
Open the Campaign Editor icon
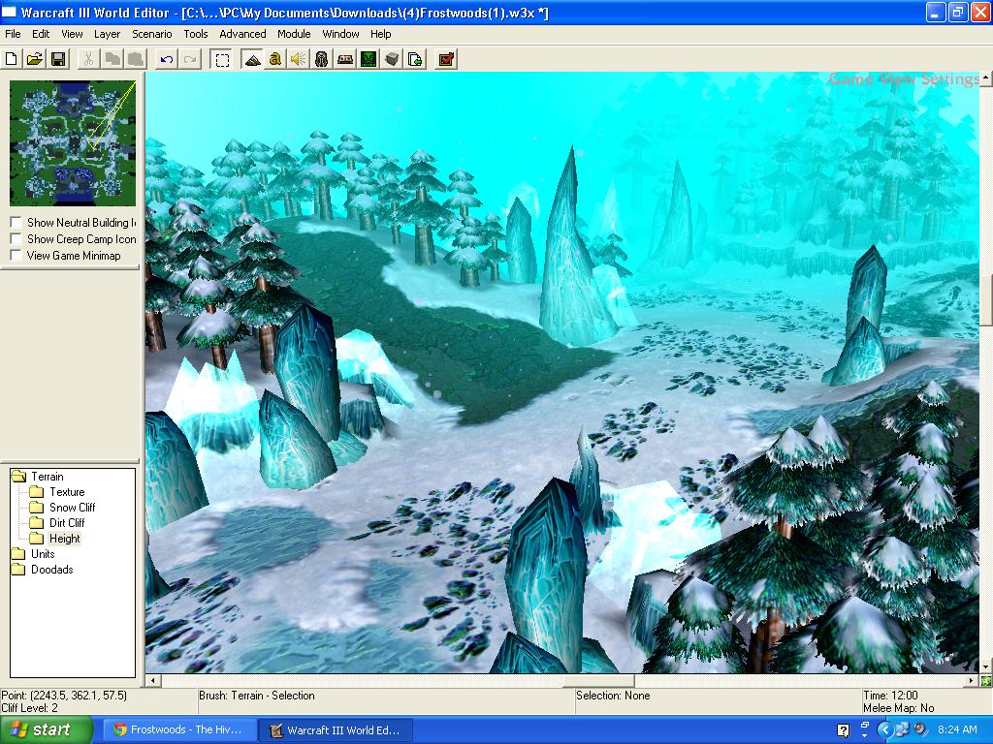[345, 59]
